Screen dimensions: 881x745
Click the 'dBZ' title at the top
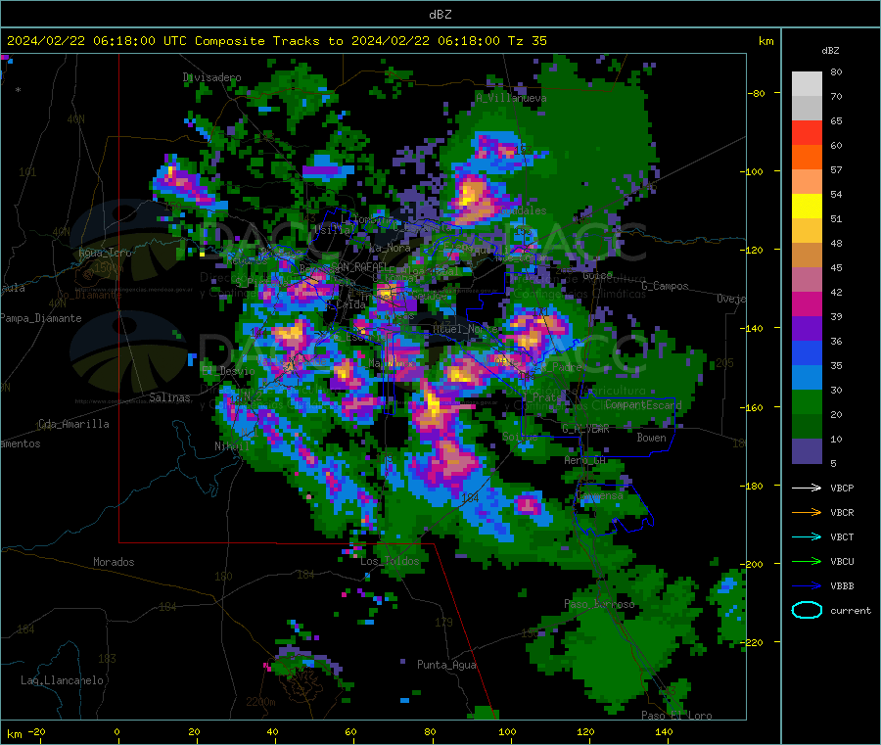tap(440, 15)
